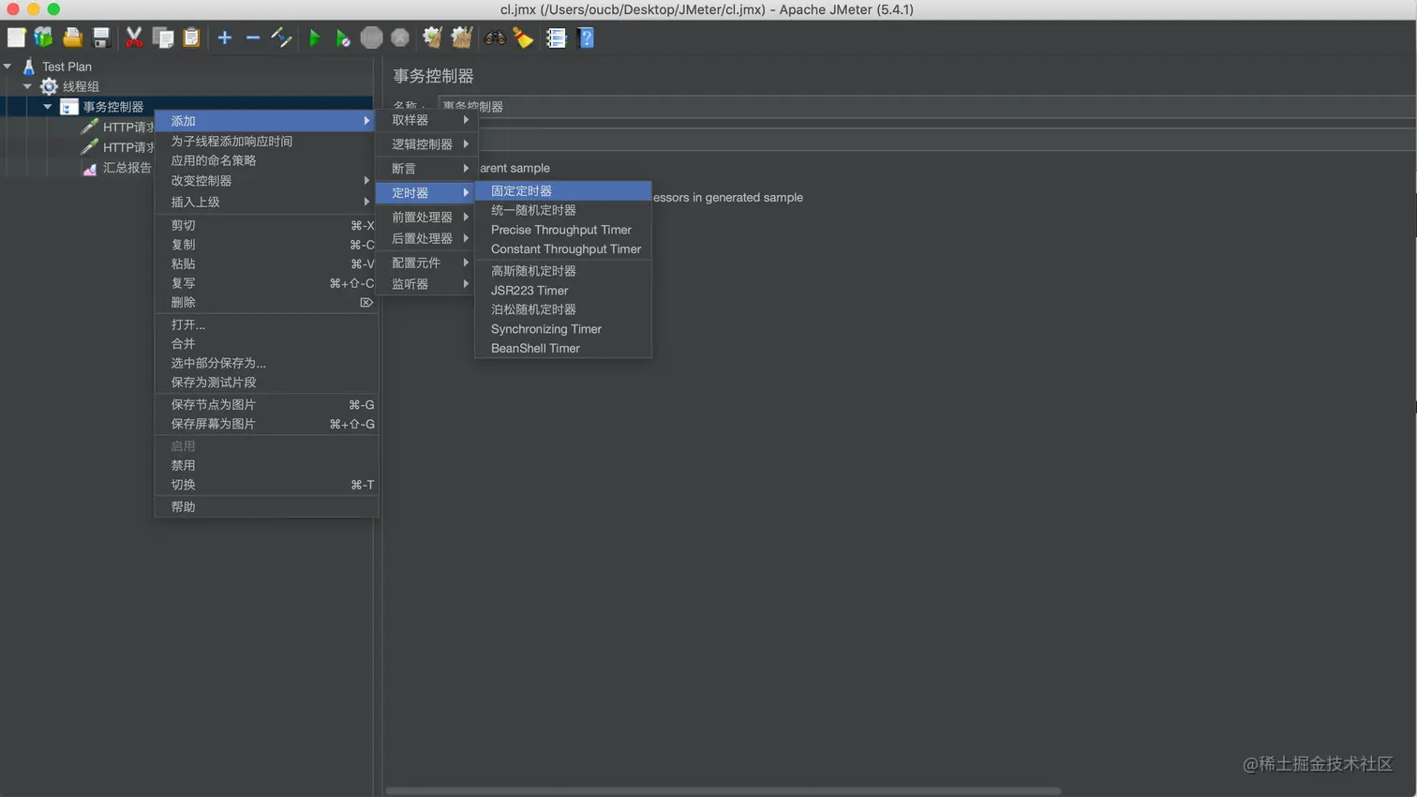Image resolution: width=1417 pixels, height=797 pixels.
Task: Choose 泊松随机定时器
Action: click(563, 309)
